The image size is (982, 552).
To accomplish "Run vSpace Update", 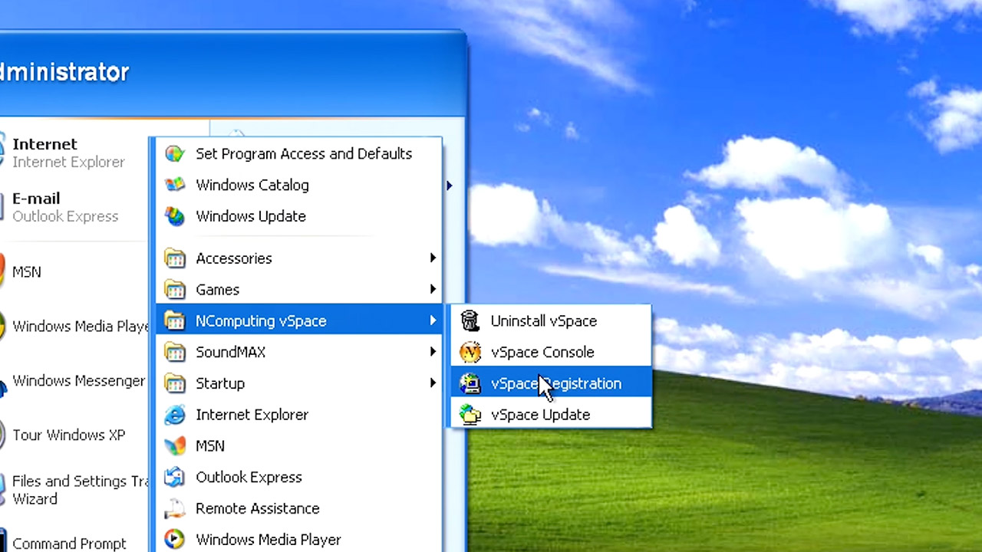I will click(552, 415).
